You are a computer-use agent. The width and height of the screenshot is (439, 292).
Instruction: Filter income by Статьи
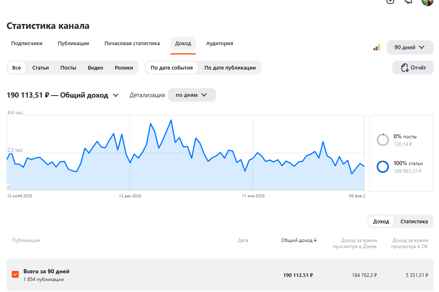pos(40,68)
